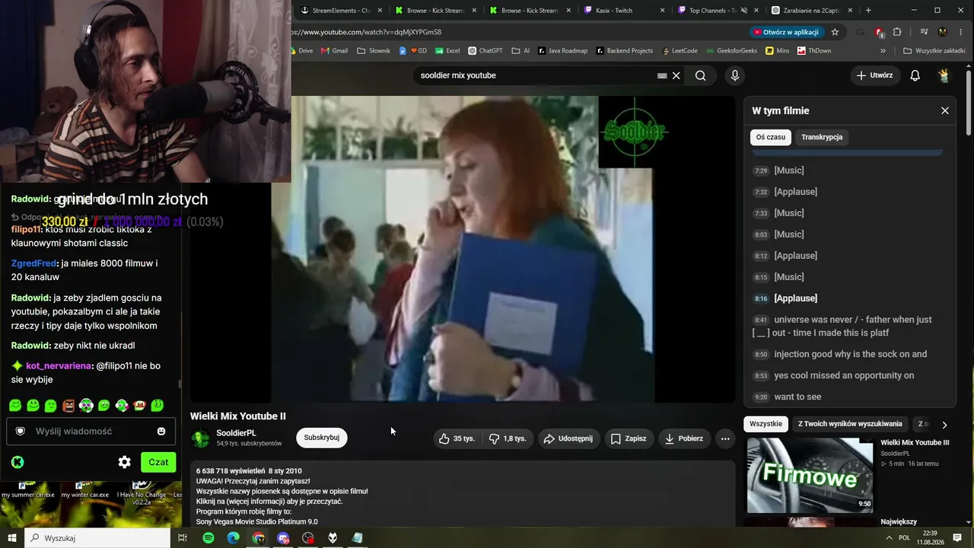Open the 'Wszystkie zakładki' folder
The height and width of the screenshot is (548, 974).
click(x=934, y=51)
